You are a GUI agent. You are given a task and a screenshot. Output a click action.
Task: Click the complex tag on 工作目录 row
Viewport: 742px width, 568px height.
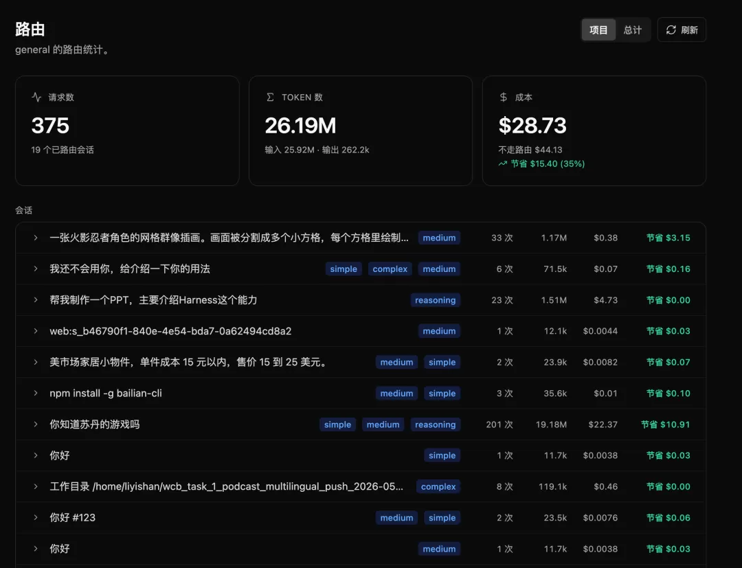(438, 486)
